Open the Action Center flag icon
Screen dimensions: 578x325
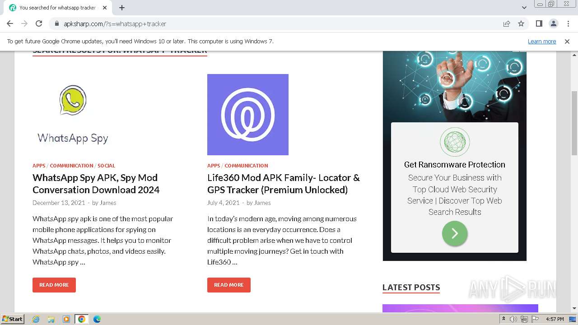pyautogui.click(x=535, y=319)
